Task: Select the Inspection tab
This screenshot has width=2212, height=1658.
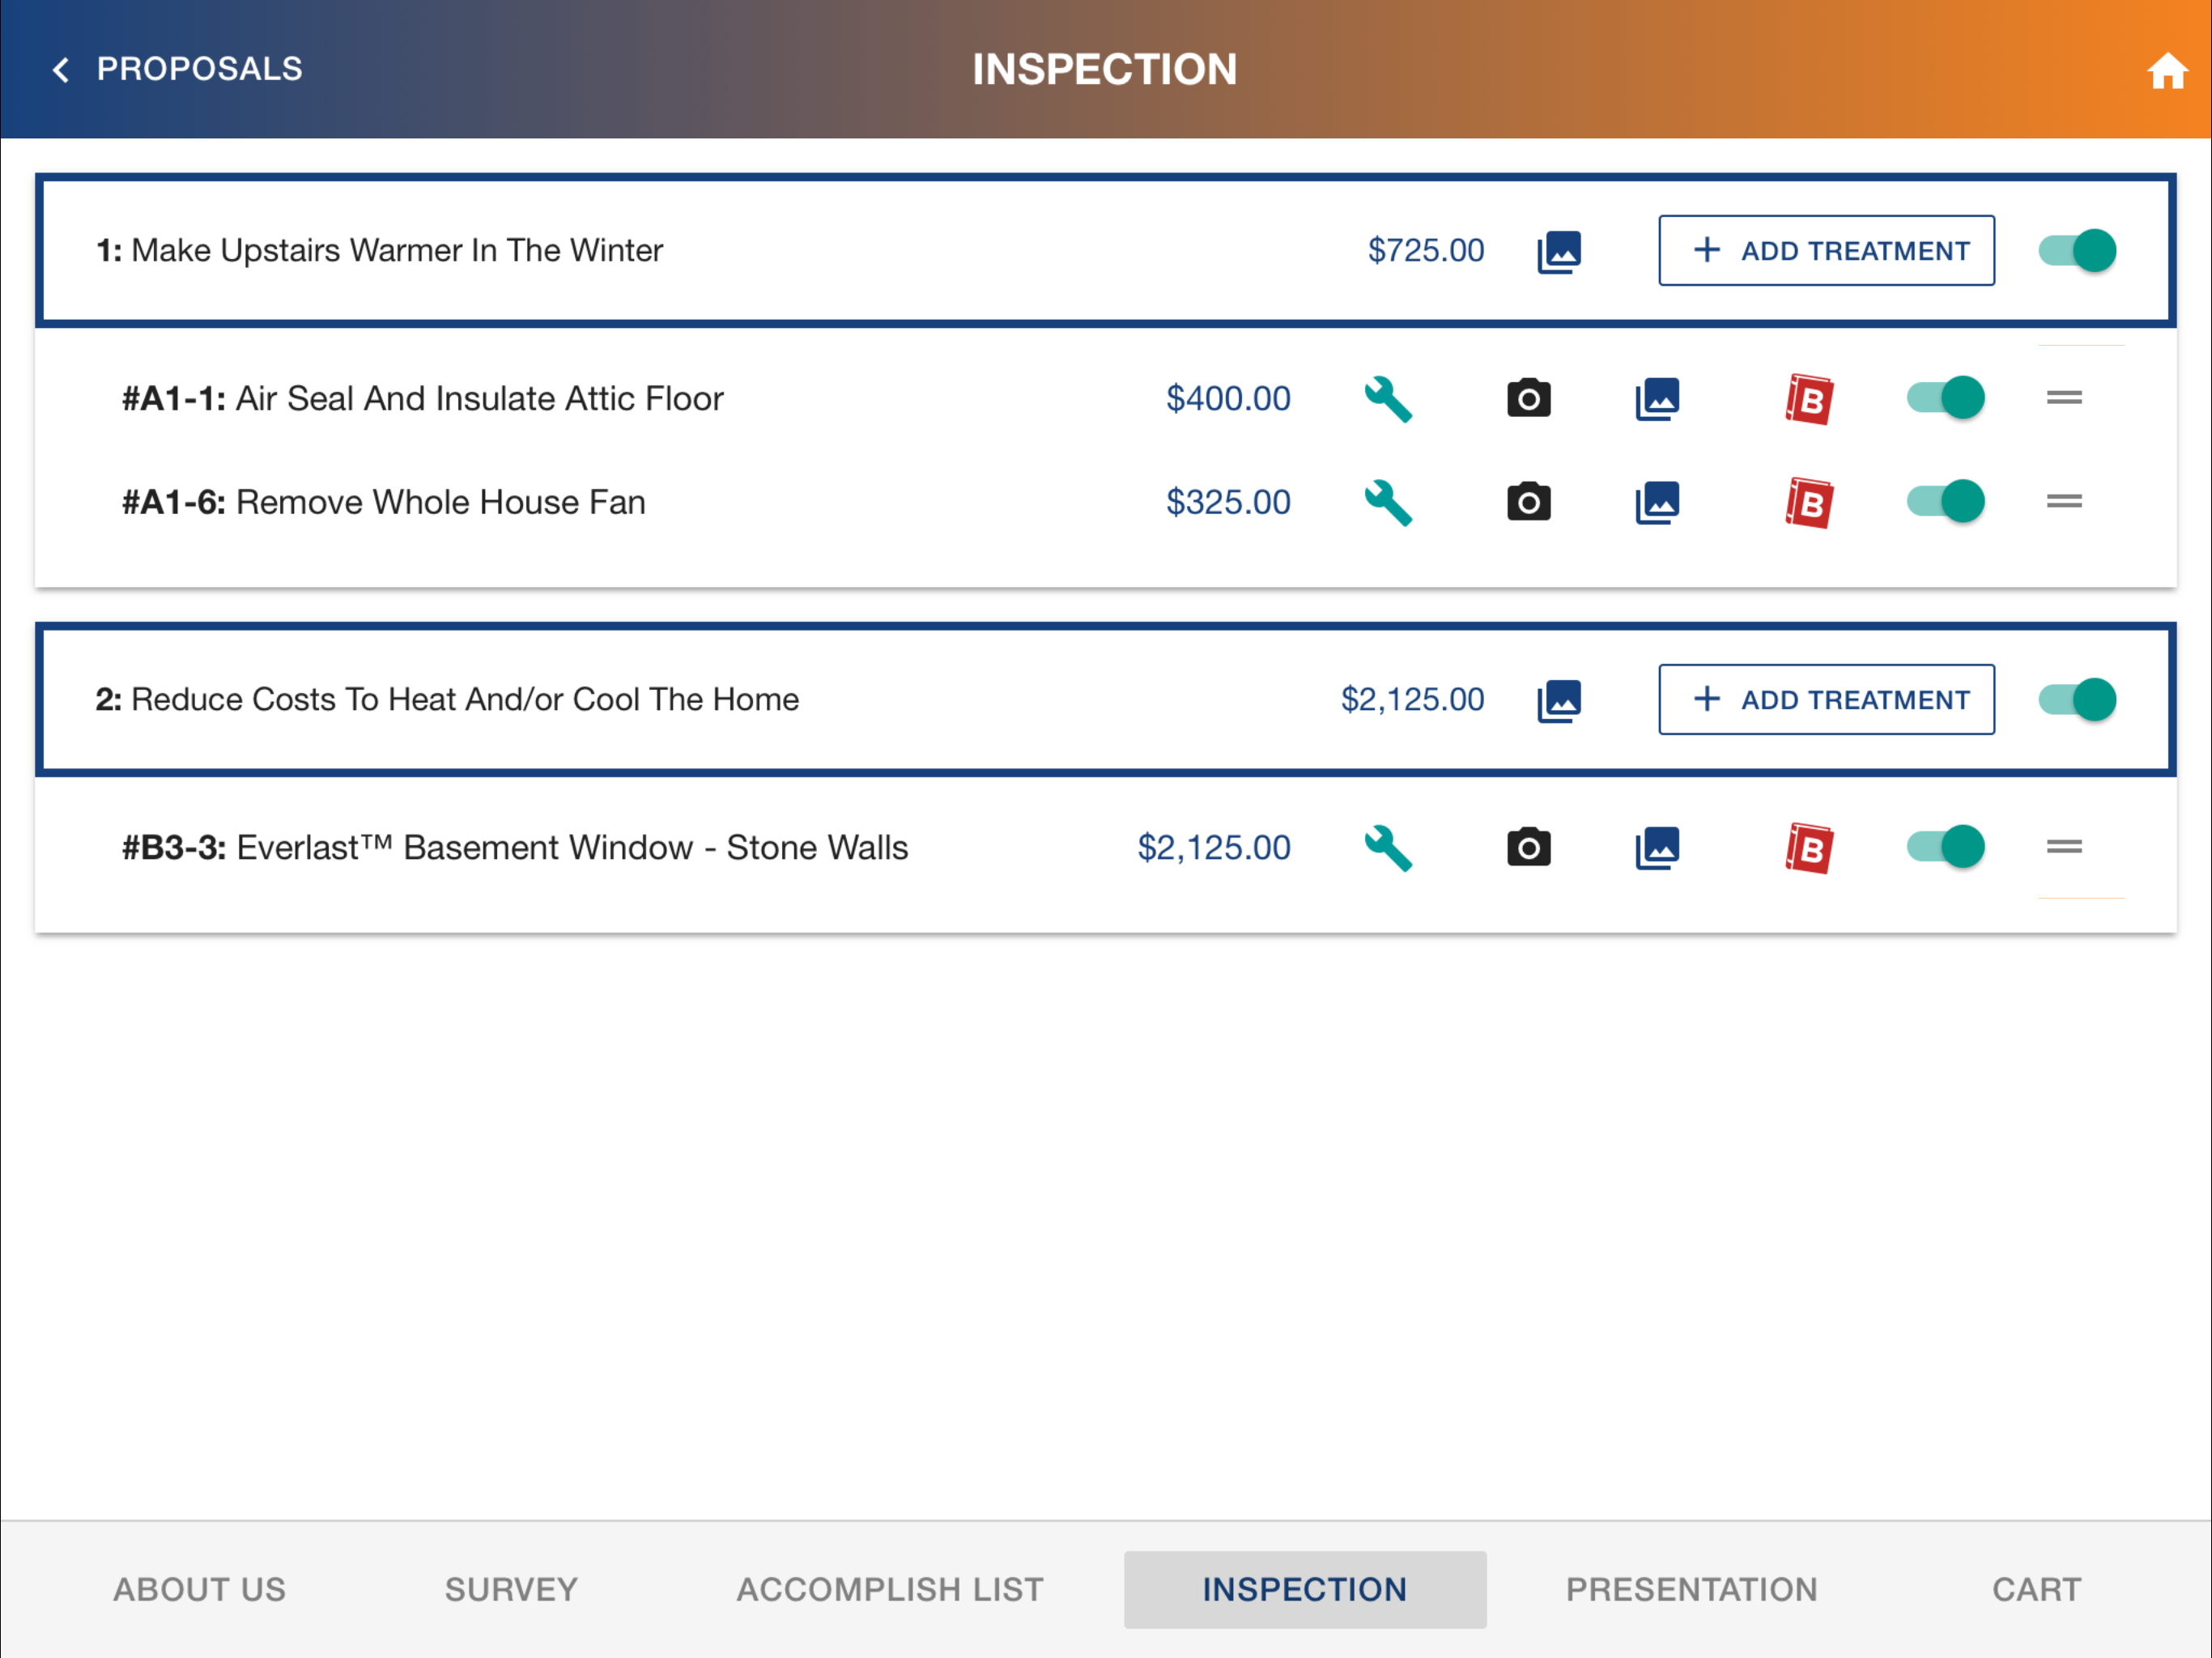Action: (1305, 1589)
